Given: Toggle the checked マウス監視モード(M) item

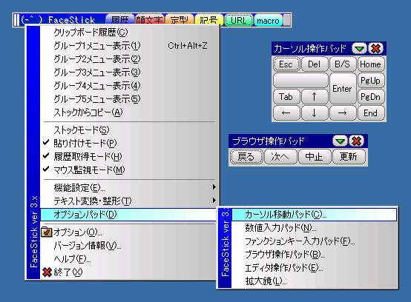Looking at the screenshot, I should coord(130,170).
